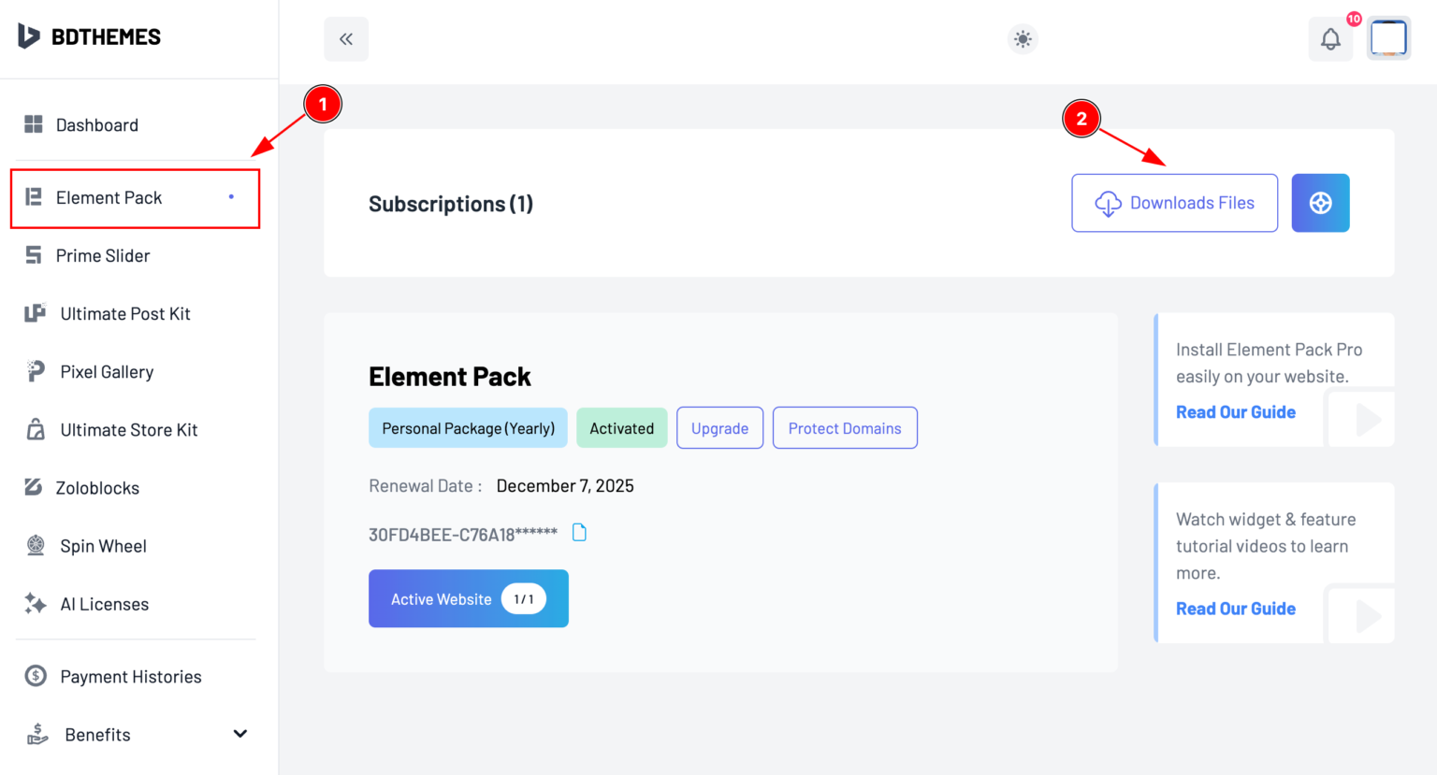This screenshot has height=775, width=1437.
Task: Click the Downloads Files button
Action: pyautogui.click(x=1174, y=203)
